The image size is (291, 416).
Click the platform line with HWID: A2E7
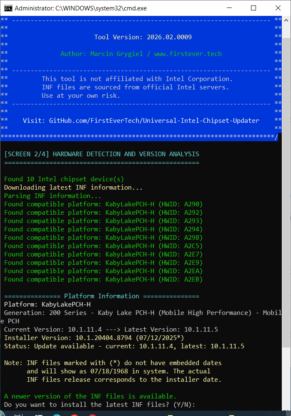point(103,254)
